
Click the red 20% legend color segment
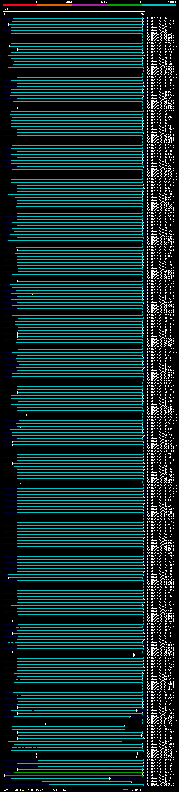click(20, 5)
